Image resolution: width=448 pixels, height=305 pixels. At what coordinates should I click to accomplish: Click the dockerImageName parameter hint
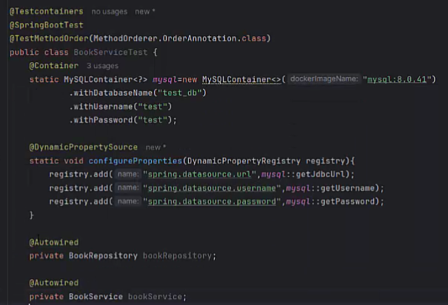click(324, 79)
